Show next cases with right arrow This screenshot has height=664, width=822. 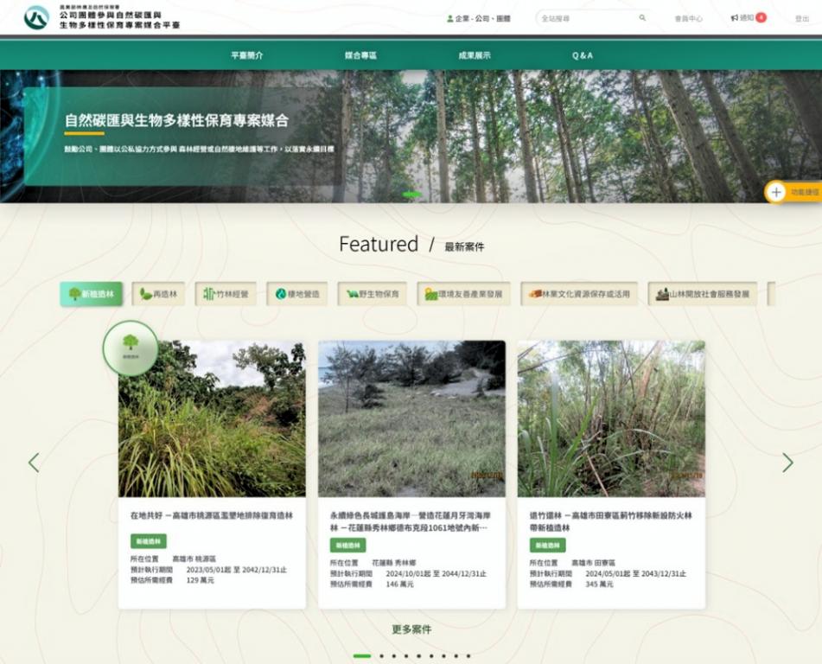pos(787,462)
